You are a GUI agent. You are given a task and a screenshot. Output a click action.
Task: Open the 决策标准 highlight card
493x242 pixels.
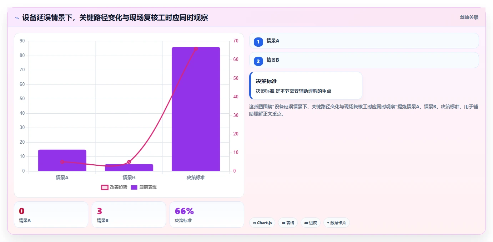pos(306,86)
